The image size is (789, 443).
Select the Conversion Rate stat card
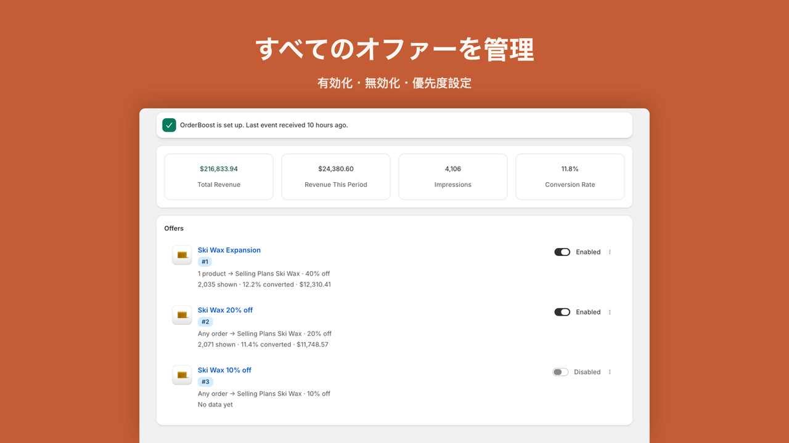(x=570, y=177)
